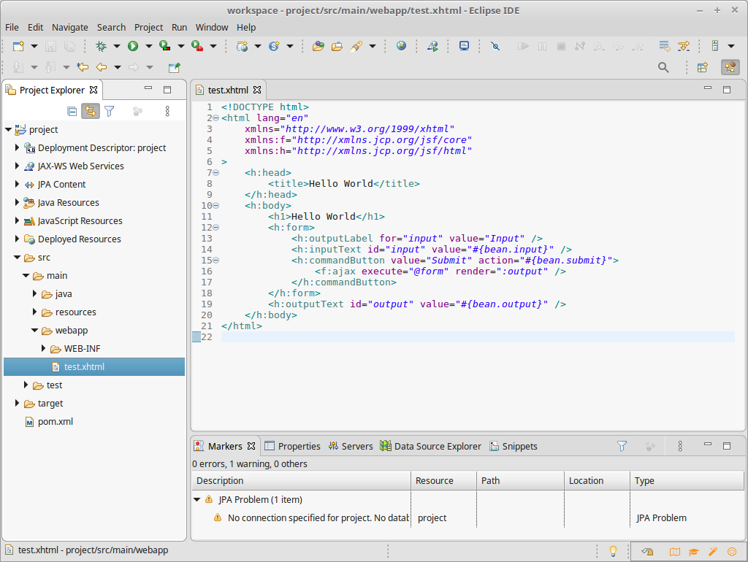
Task: Open the Run button dropdown arrow
Action: [x=148, y=45]
